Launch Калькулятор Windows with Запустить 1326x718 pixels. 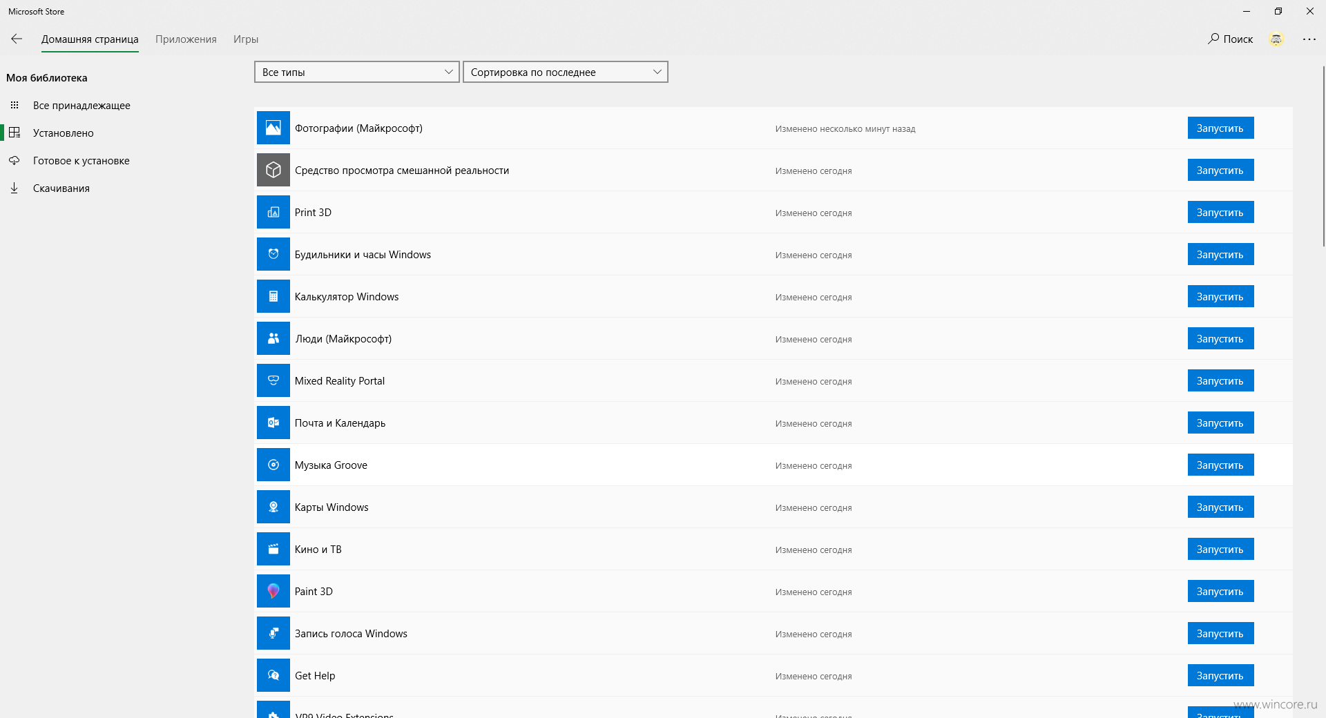click(x=1220, y=296)
